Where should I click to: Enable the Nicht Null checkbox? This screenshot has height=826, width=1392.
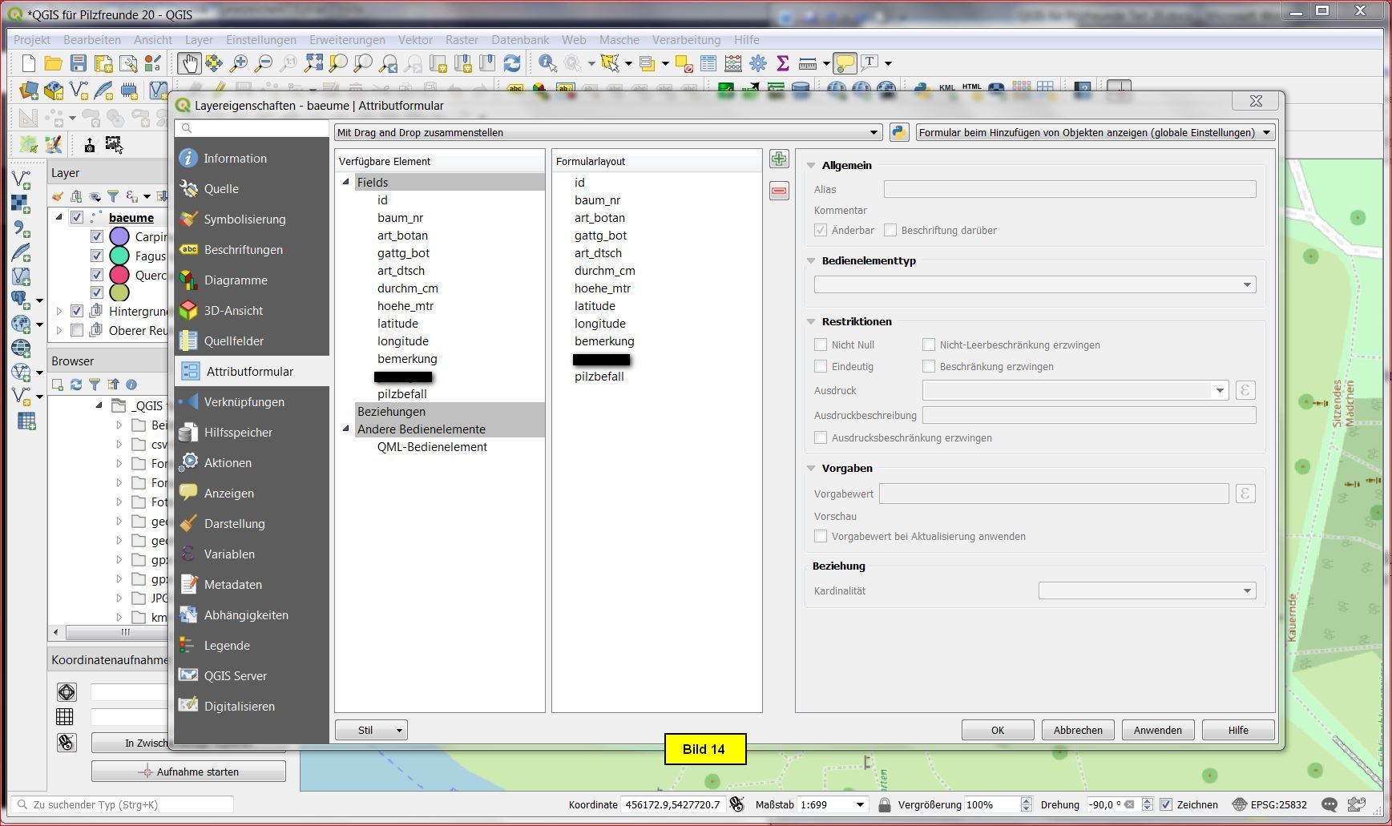coord(821,345)
